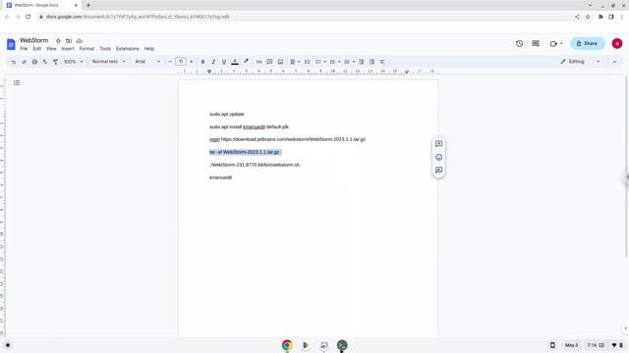Open the Play Store shelf icon
This screenshot has width=629, height=353.
306,345
